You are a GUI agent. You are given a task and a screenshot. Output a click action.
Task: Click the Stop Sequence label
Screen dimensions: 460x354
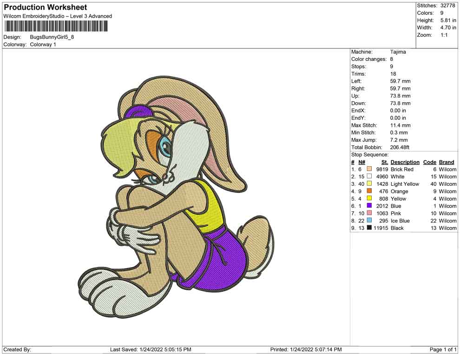(370, 155)
